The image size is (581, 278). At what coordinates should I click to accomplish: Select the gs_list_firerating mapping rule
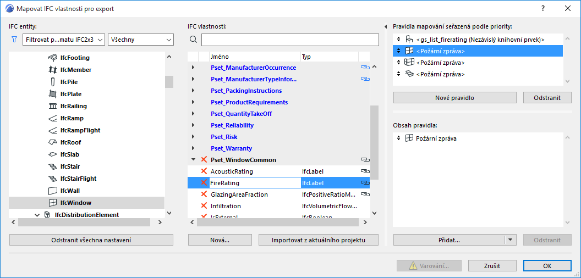478,39
